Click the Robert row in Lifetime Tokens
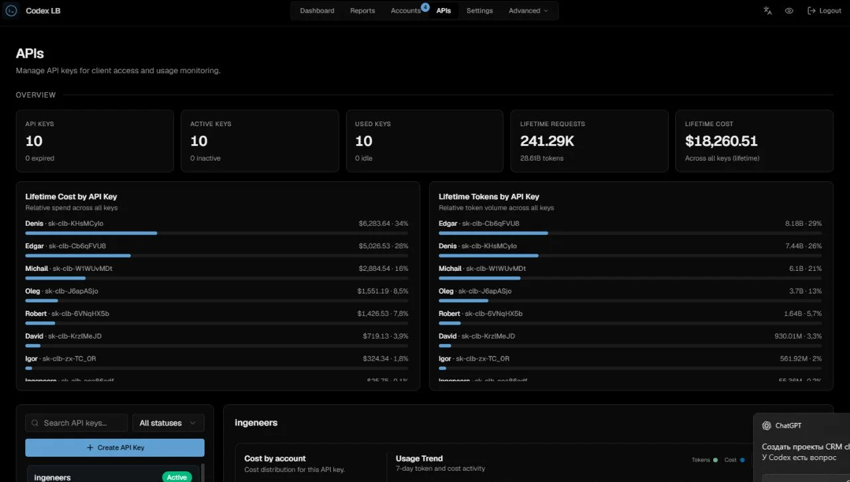 (630, 317)
